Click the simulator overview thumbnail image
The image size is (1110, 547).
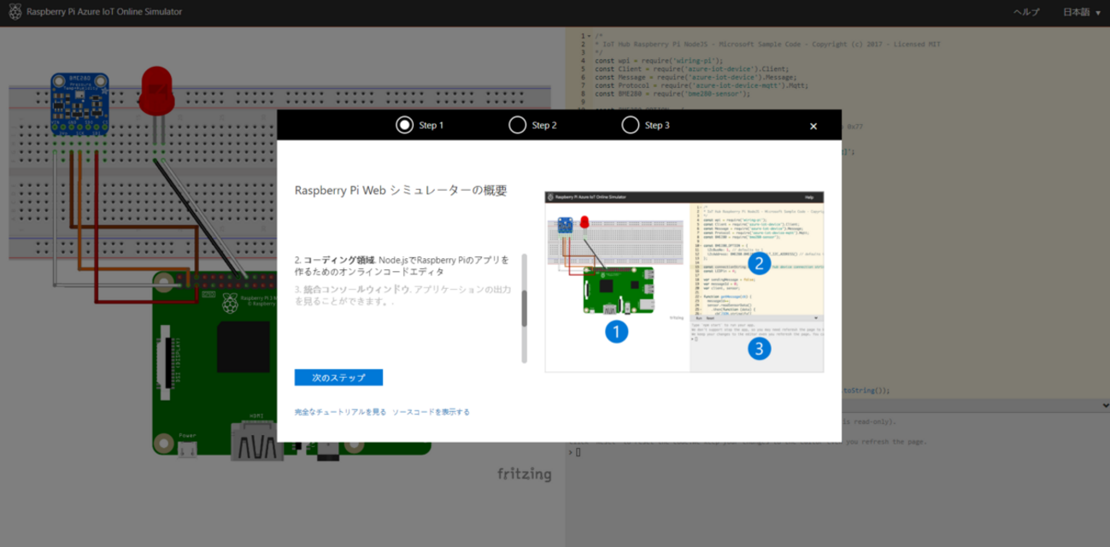[684, 281]
